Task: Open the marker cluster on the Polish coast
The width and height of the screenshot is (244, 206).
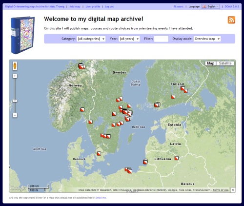Action: tap(128, 170)
